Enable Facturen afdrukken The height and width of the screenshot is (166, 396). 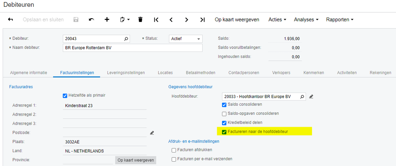coord(174,150)
